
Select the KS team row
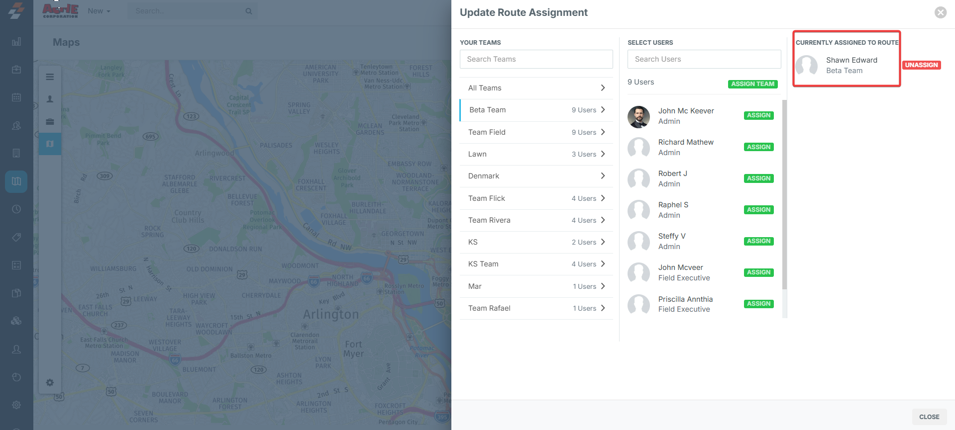click(x=536, y=242)
